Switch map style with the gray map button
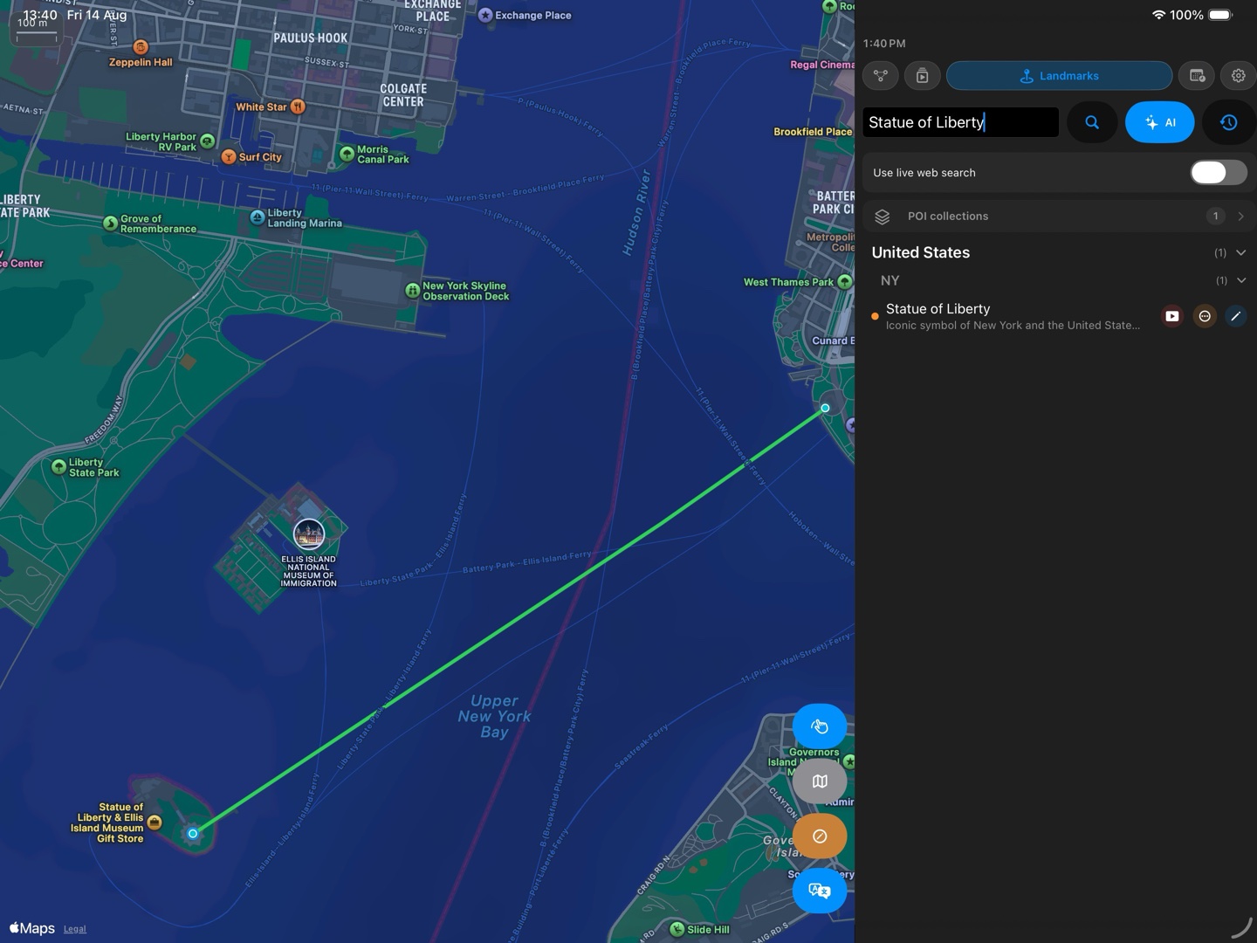Screen dimensions: 1257x943 (x=820, y=781)
